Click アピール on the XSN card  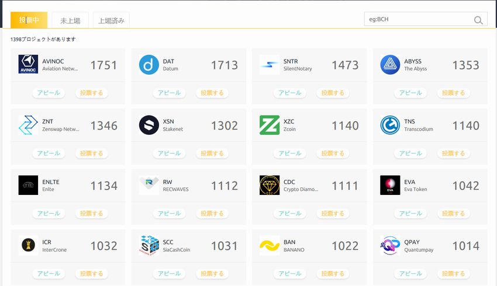click(169, 153)
